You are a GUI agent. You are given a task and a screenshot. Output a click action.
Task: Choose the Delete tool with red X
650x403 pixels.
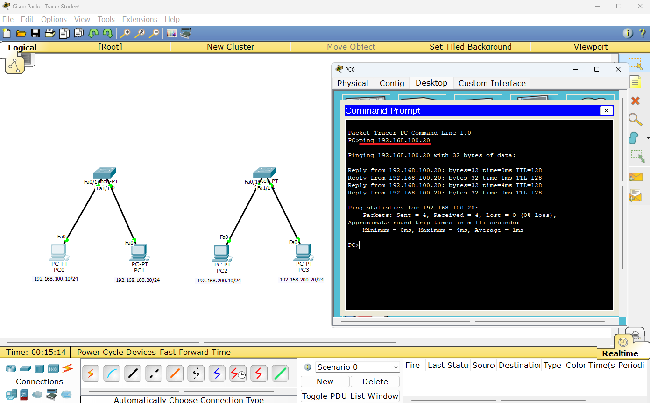pos(635,101)
